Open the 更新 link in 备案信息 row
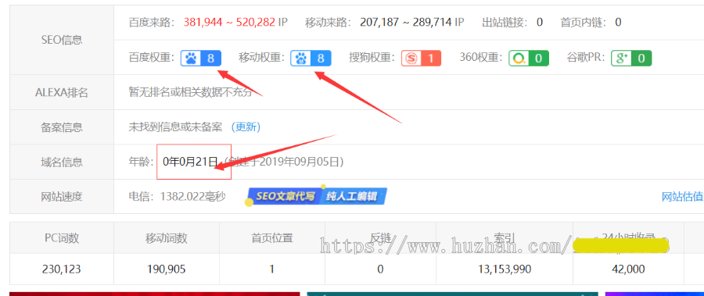Image resolution: width=704 pixels, height=296 pixels. (246, 127)
